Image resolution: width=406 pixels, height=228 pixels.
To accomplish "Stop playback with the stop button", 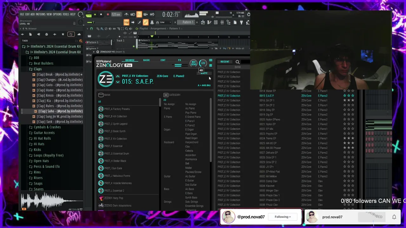I will [101, 14].
